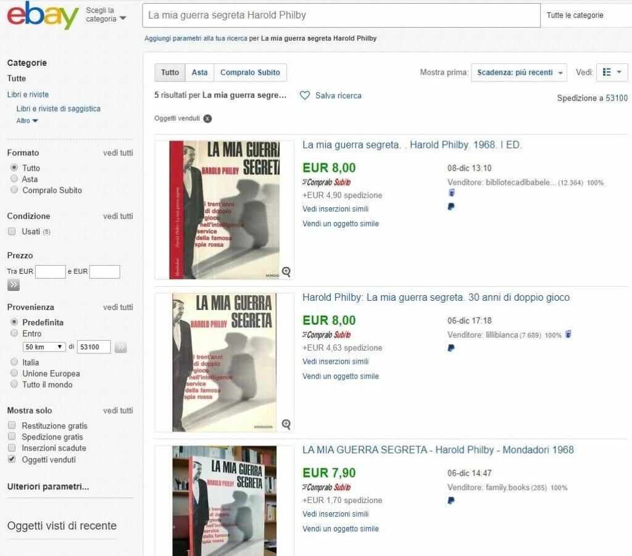Check the Usati condition checkbox
This screenshot has height=556, width=632.
click(x=12, y=231)
